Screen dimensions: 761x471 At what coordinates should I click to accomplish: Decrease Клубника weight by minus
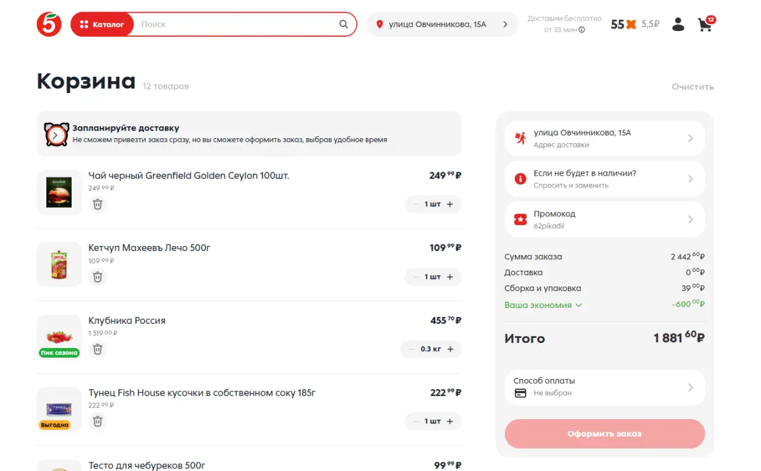pos(411,349)
